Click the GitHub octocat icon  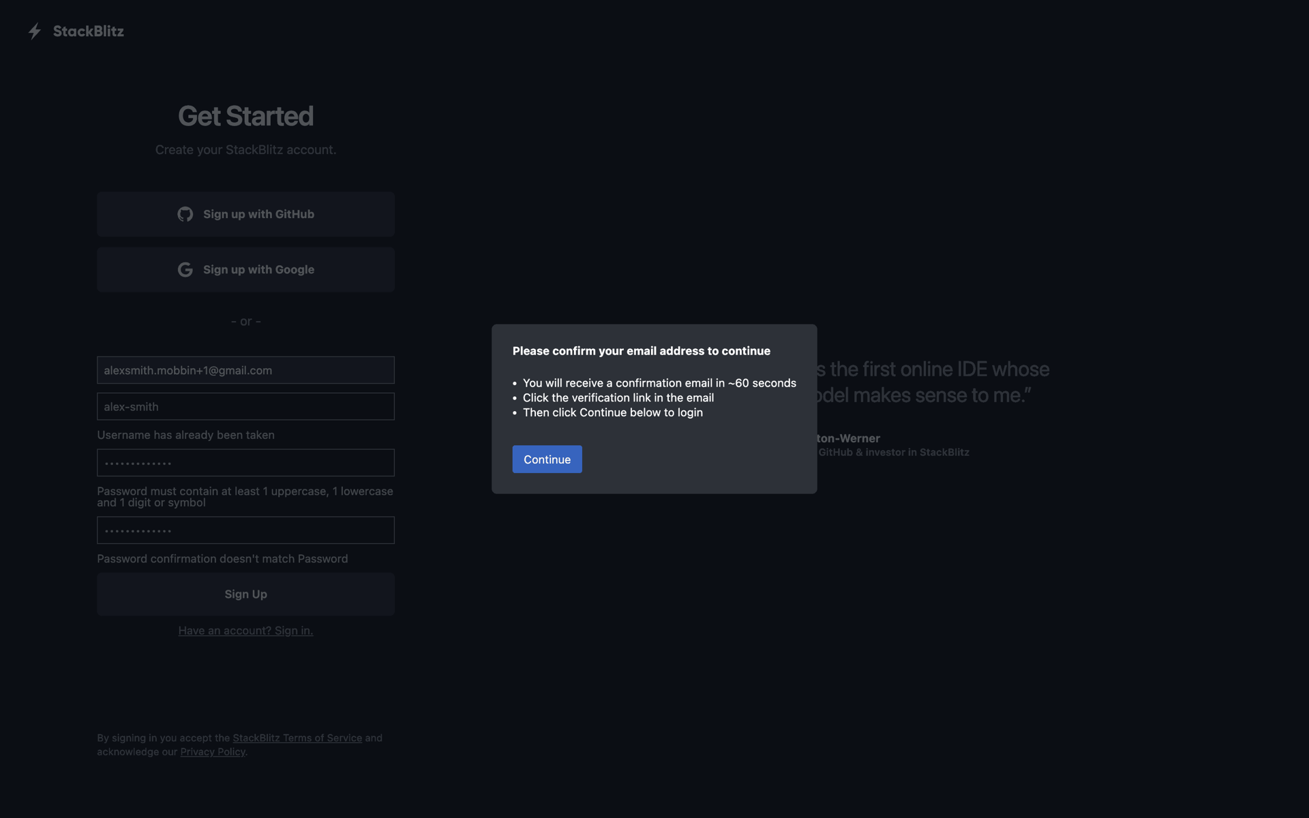pos(185,214)
